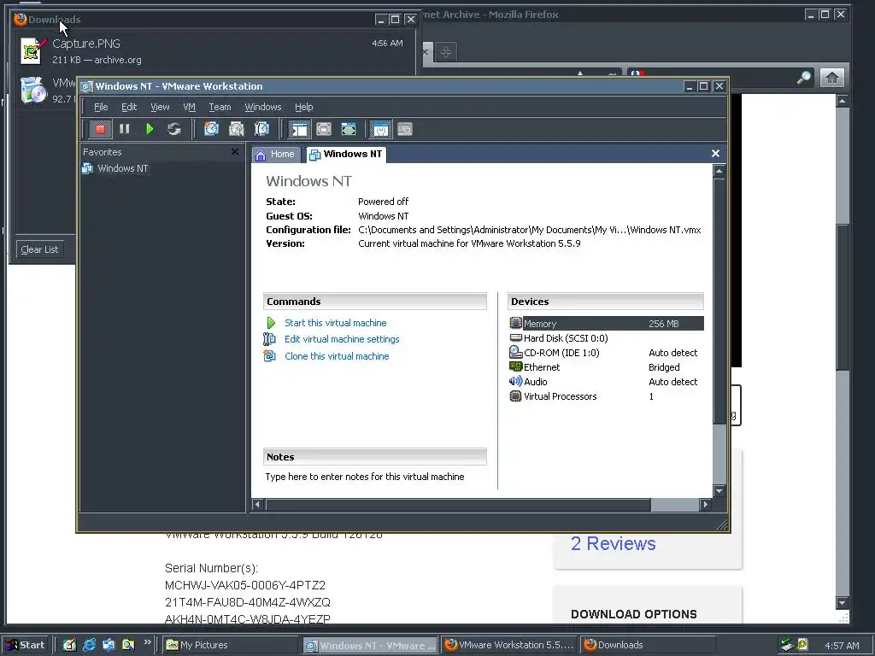Select the Virtual Processors device row

[606, 396]
